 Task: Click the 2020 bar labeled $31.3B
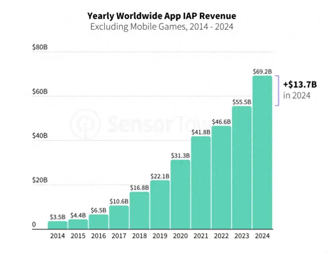point(180,195)
